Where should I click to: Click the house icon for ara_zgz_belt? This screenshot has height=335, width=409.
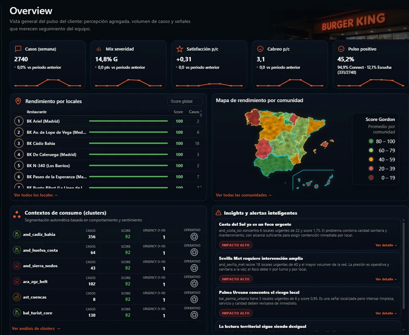point(17,281)
